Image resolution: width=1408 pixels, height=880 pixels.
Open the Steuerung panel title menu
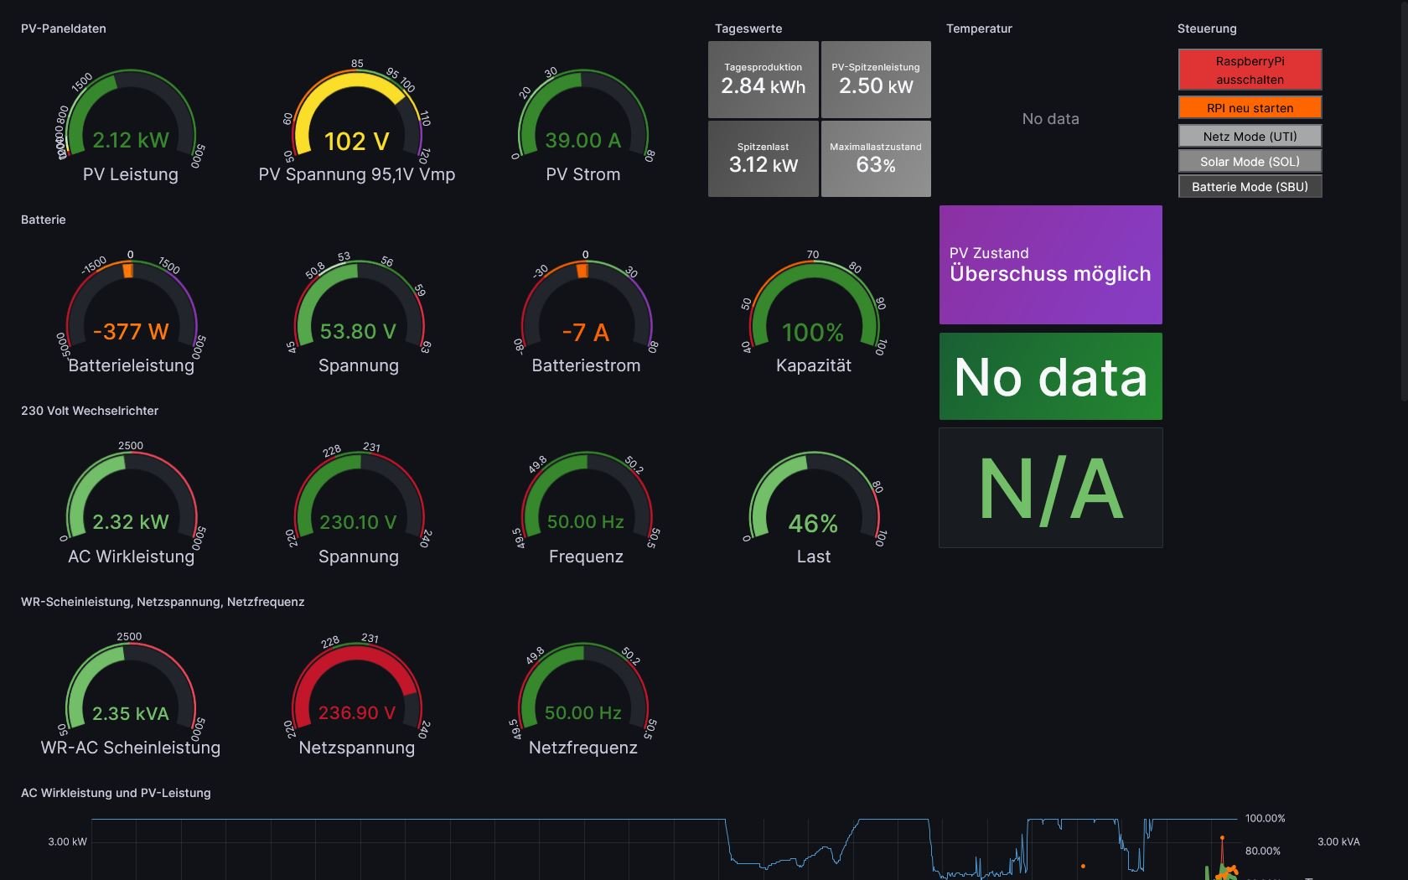coord(1206,28)
